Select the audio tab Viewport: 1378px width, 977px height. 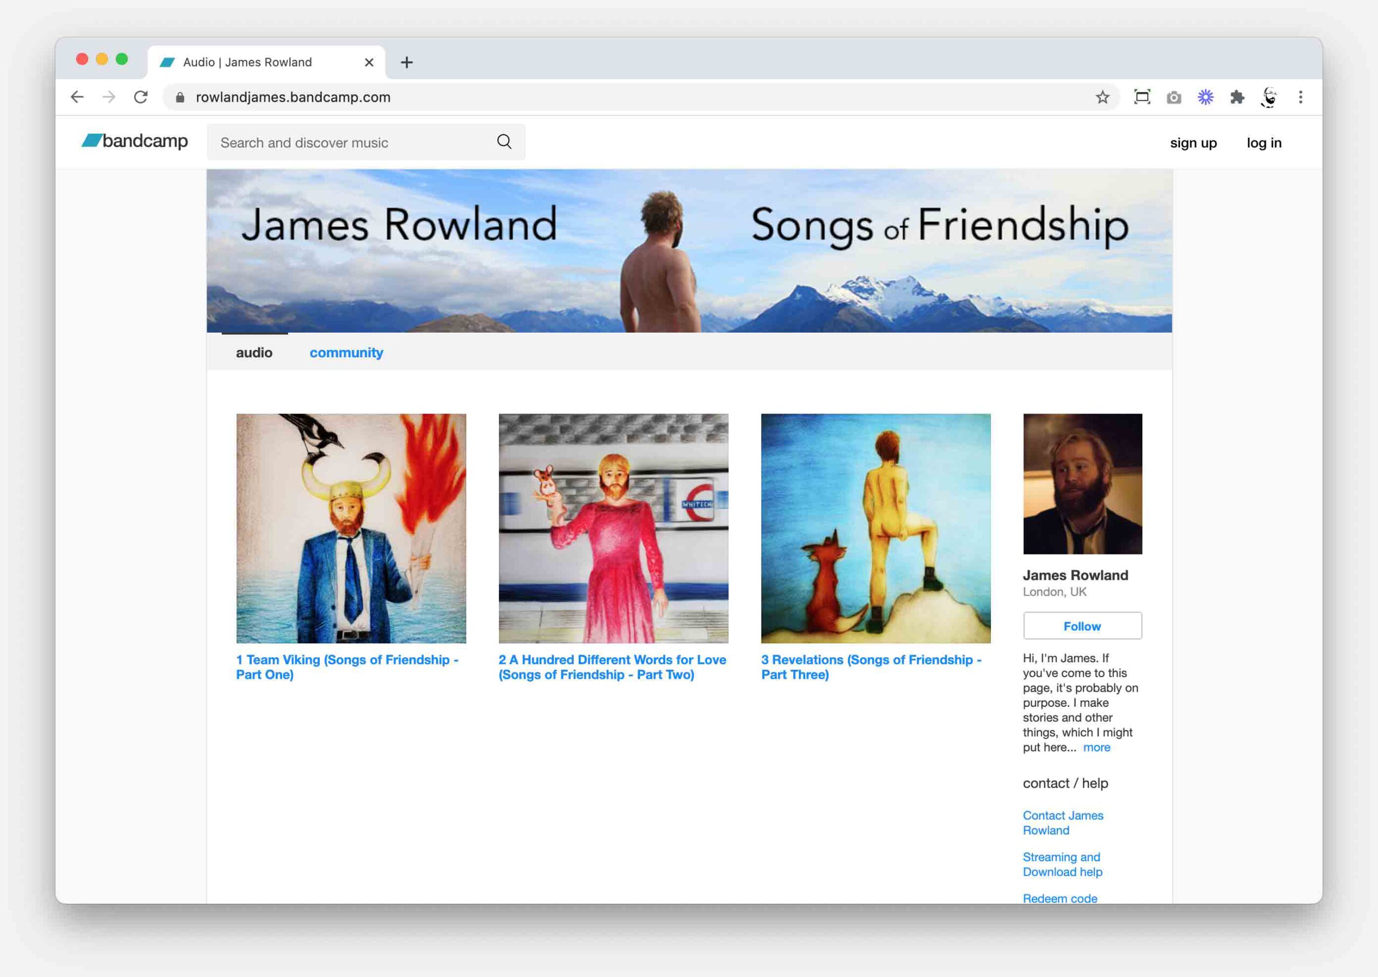(x=254, y=353)
